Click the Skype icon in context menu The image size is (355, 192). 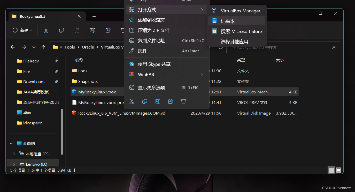click(132, 64)
